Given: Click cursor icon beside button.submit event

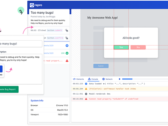Looking at the screenshot, I should tap(66, 30).
